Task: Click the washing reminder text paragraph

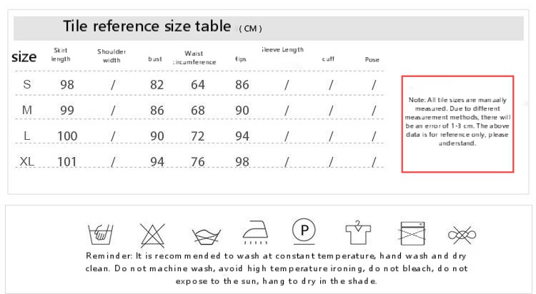Action: click(x=277, y=268)
